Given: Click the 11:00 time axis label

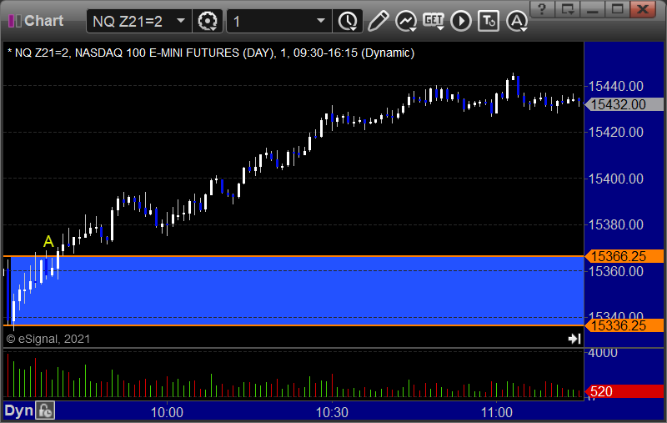Looking at the screenshot, I should coord(496,412).
